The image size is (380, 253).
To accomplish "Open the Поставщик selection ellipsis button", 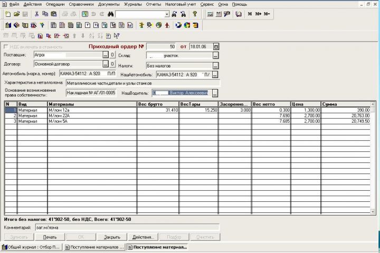I will (106, 55).
